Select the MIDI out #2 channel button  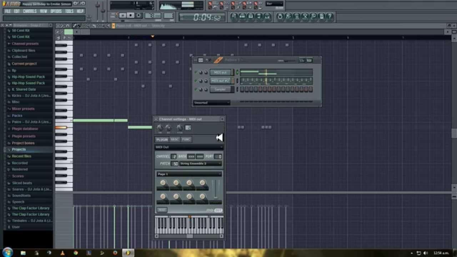click(221, 81)
